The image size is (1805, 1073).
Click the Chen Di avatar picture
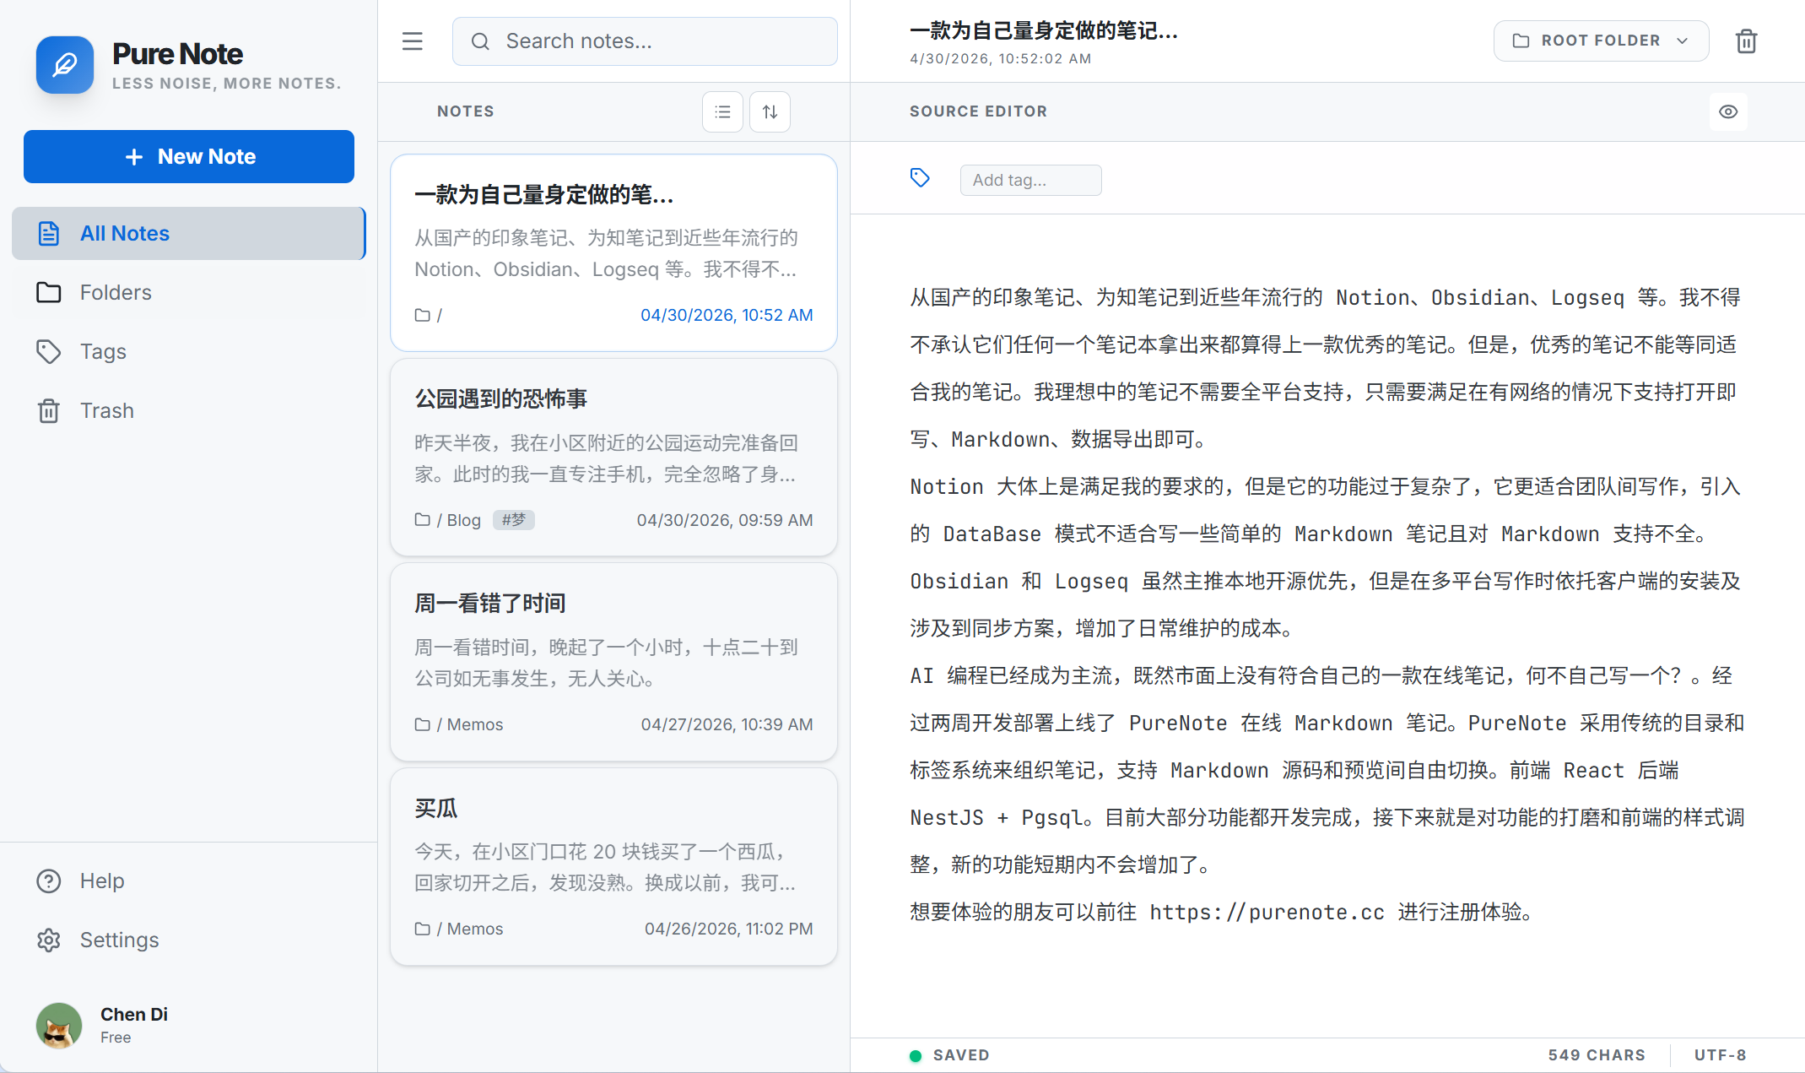click(59, 1025)
